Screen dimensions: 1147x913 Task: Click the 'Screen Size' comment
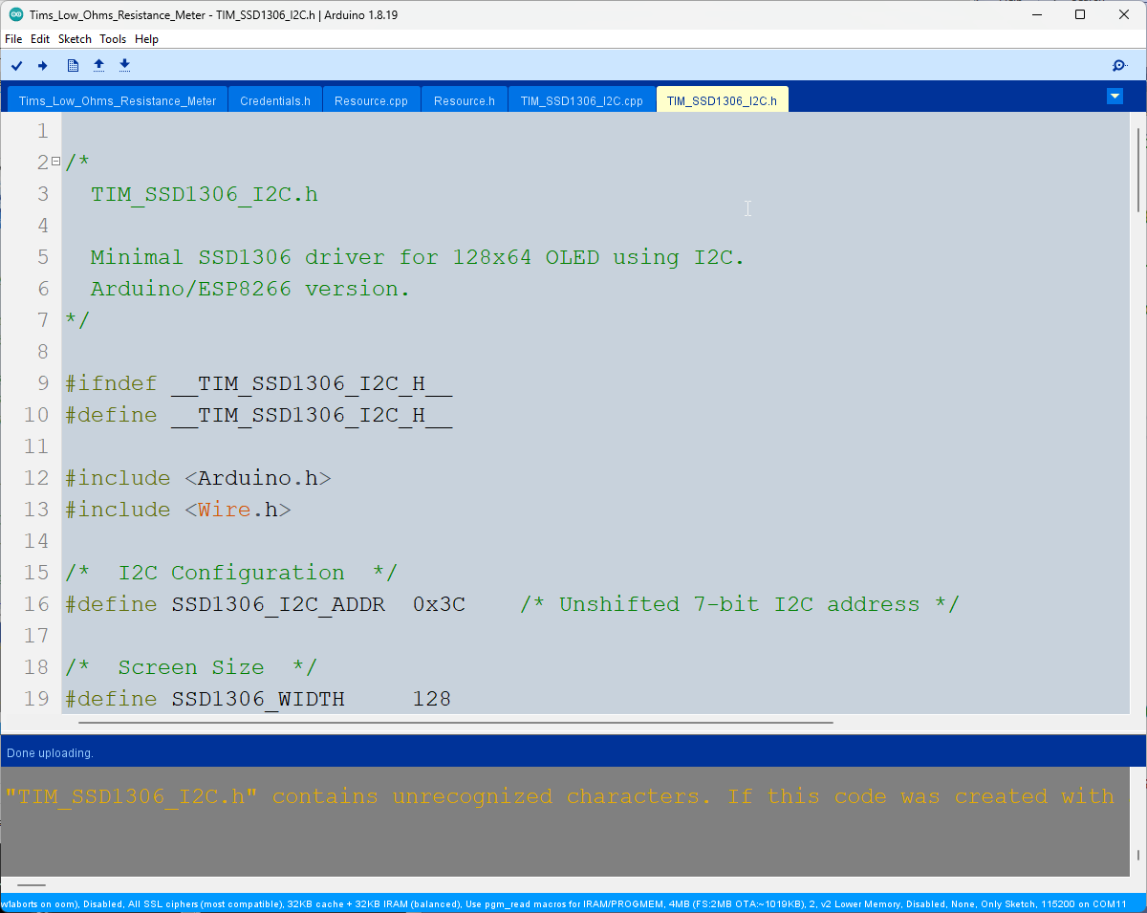click(x=191, y=667)
